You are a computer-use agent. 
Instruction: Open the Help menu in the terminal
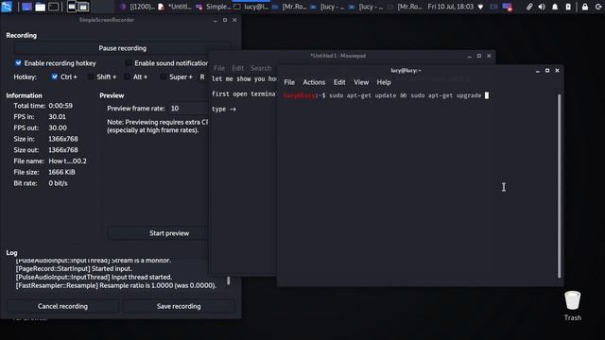(384, 82)
